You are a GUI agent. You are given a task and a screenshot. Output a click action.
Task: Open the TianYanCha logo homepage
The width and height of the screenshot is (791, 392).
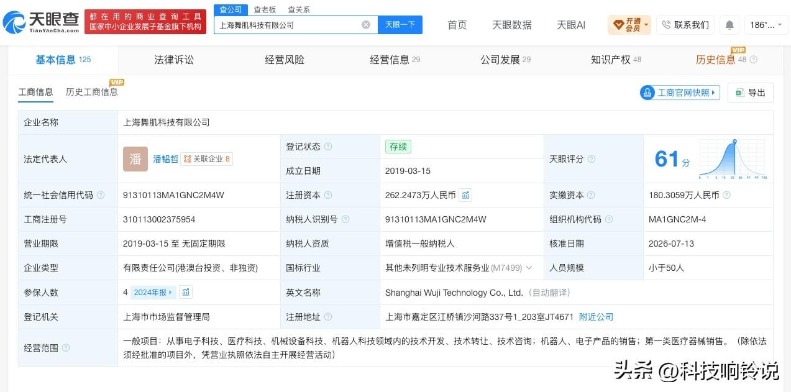(x=41, y=23)
